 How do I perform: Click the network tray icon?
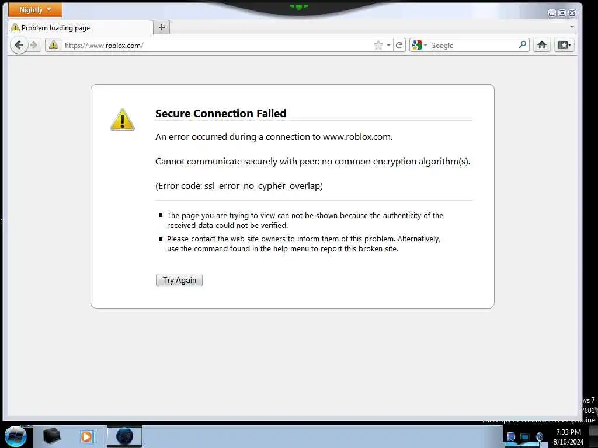pyautogui.click(x=525, y=437)
